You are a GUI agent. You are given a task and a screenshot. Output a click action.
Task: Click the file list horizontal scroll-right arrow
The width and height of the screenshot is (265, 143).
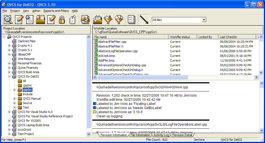pos(256,77)
